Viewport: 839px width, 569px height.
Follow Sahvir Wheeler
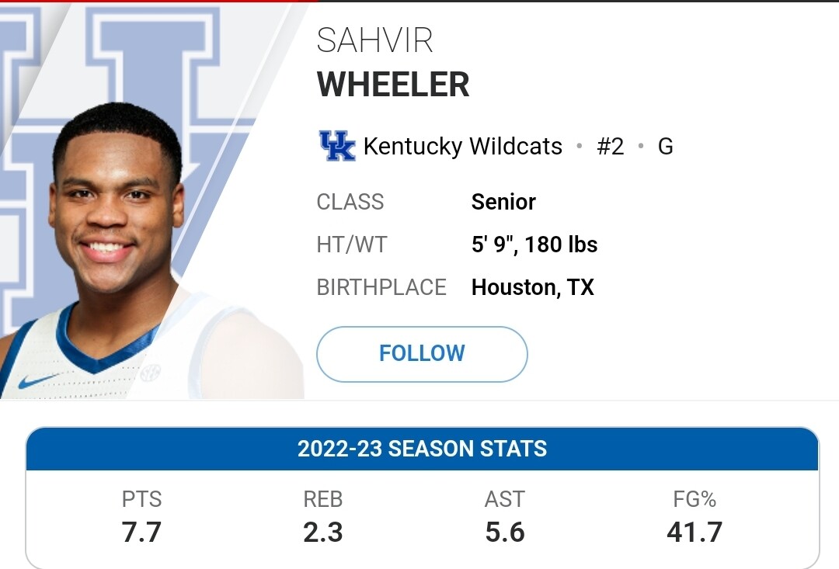pyautogui.click(x=422, y=354)
